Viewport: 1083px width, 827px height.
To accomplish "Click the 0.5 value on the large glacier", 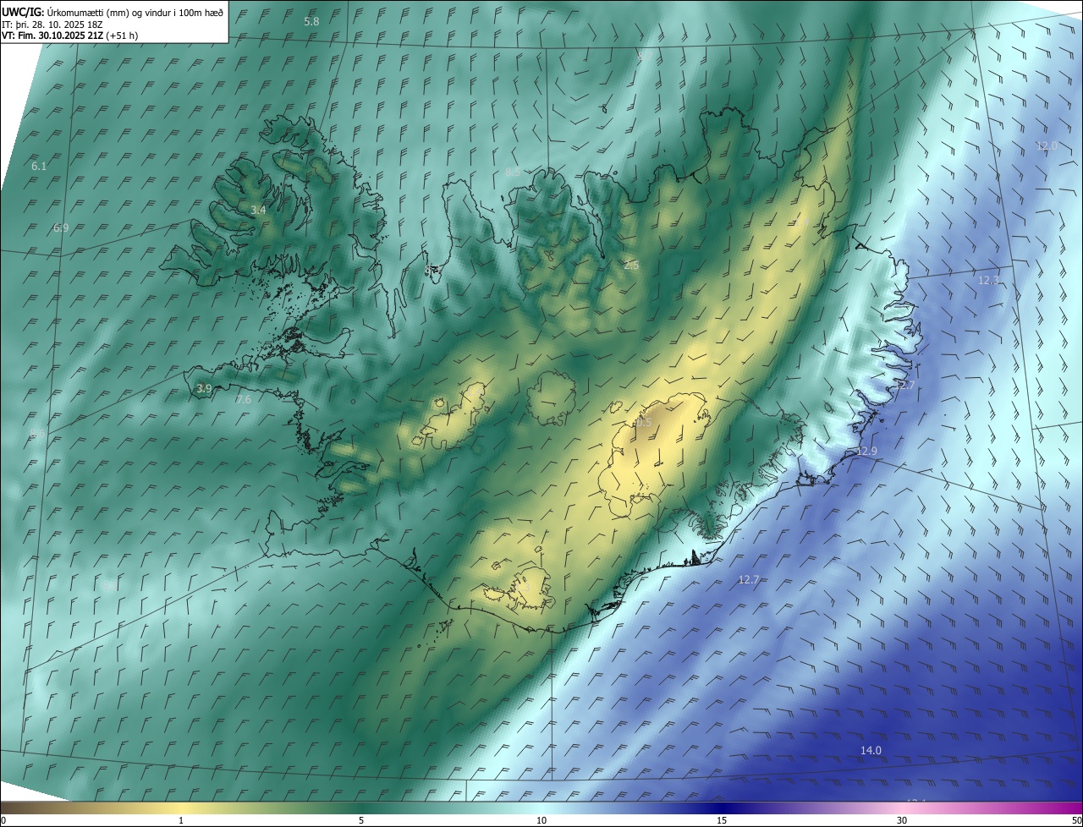I will click(644, 422).
